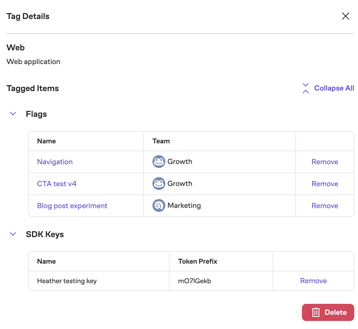358x329 pixels.
Task: Remove Blog post experiment from tag
Action: click(x=325, y=206)
